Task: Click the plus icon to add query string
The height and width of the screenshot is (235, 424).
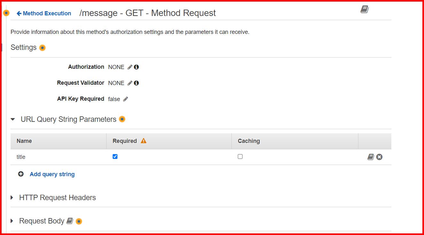Action: tap(21, 174)
